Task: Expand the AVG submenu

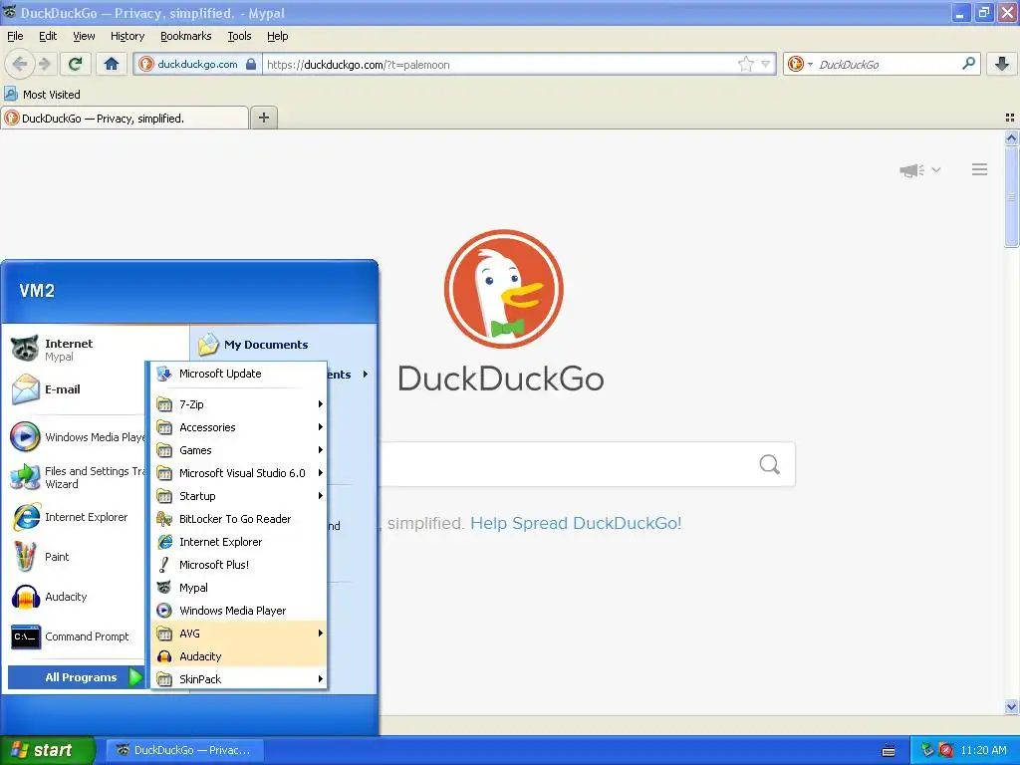Action: 239,633
